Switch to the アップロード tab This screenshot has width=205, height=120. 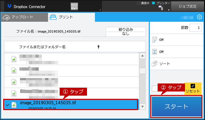click(x=24, y=17)
